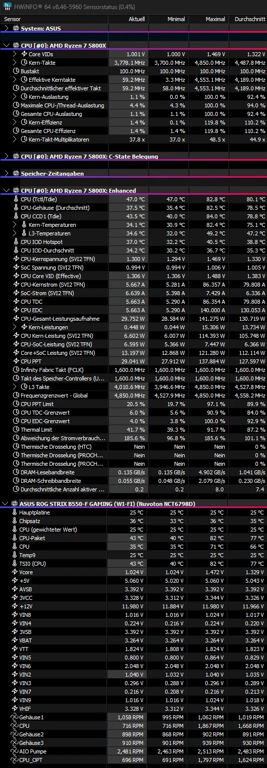Select the VHIF voltage row

click(x=133, y=708)
